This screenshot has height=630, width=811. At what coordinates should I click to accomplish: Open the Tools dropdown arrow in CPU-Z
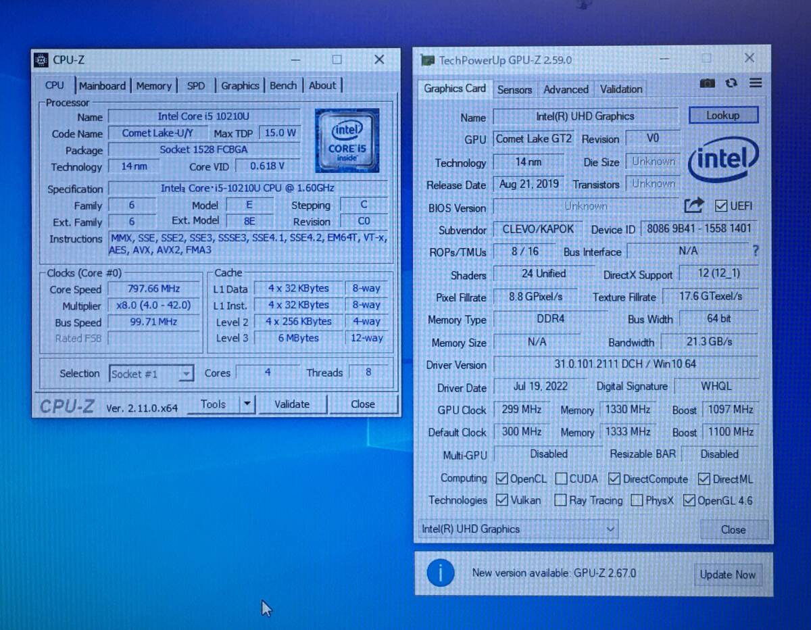(x=247, y=404)
